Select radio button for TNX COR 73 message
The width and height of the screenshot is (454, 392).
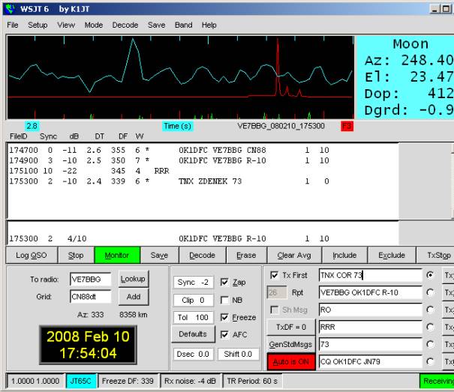(430, 275)
